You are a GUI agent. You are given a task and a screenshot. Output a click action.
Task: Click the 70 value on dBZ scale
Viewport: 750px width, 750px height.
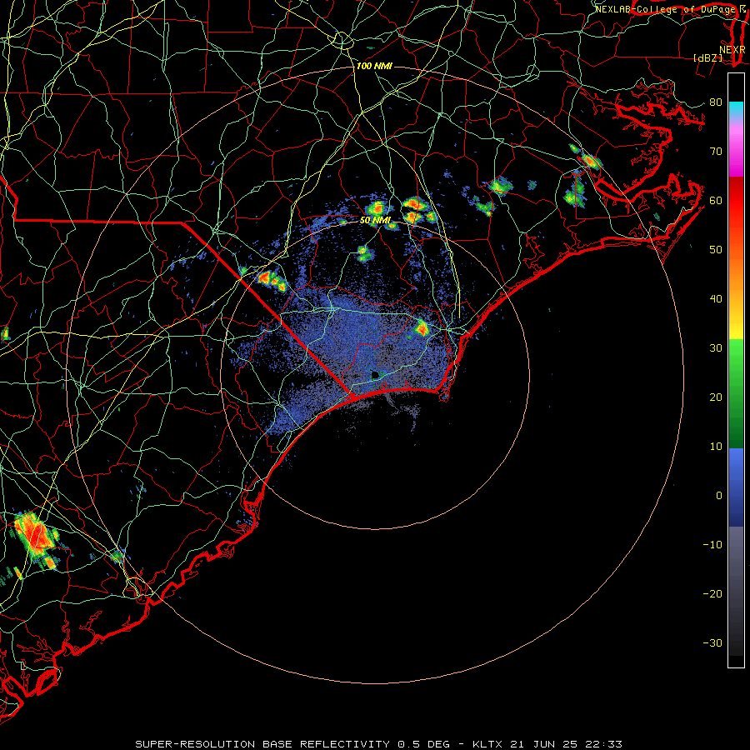pos(716,152)
